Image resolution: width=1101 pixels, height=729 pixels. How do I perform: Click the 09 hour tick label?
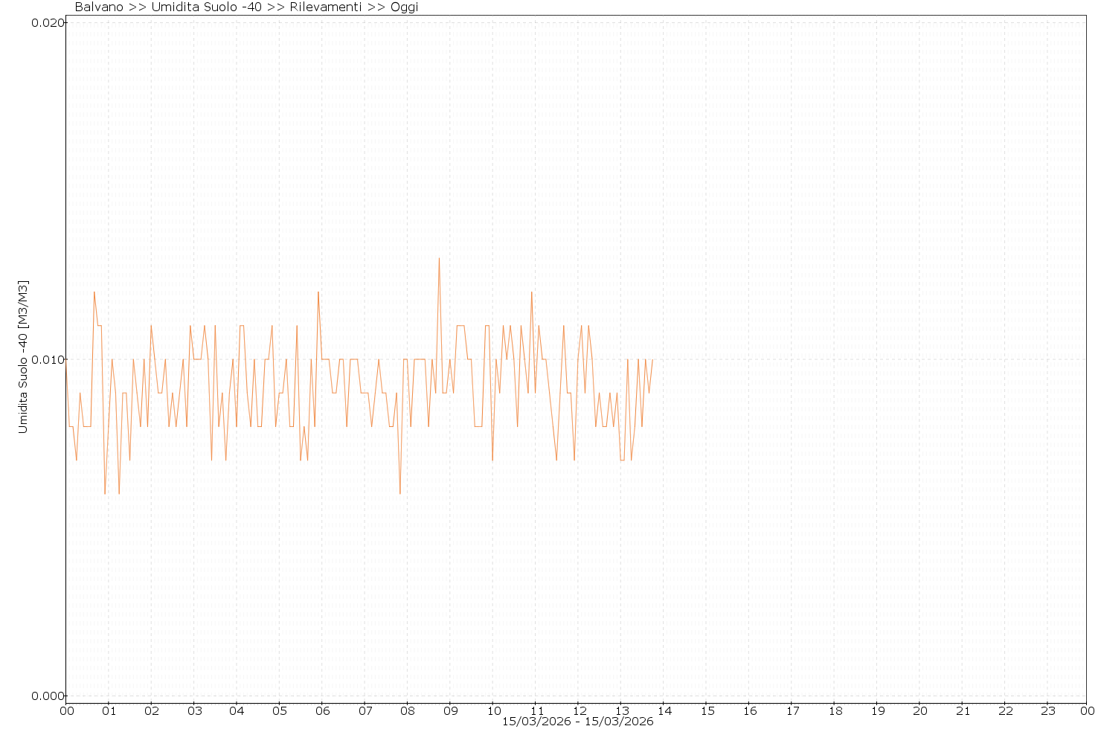point(450,710)
